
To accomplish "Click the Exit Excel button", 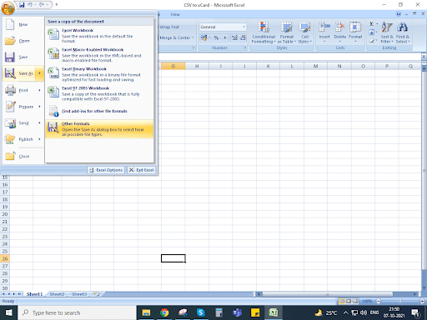I will 142,170.
